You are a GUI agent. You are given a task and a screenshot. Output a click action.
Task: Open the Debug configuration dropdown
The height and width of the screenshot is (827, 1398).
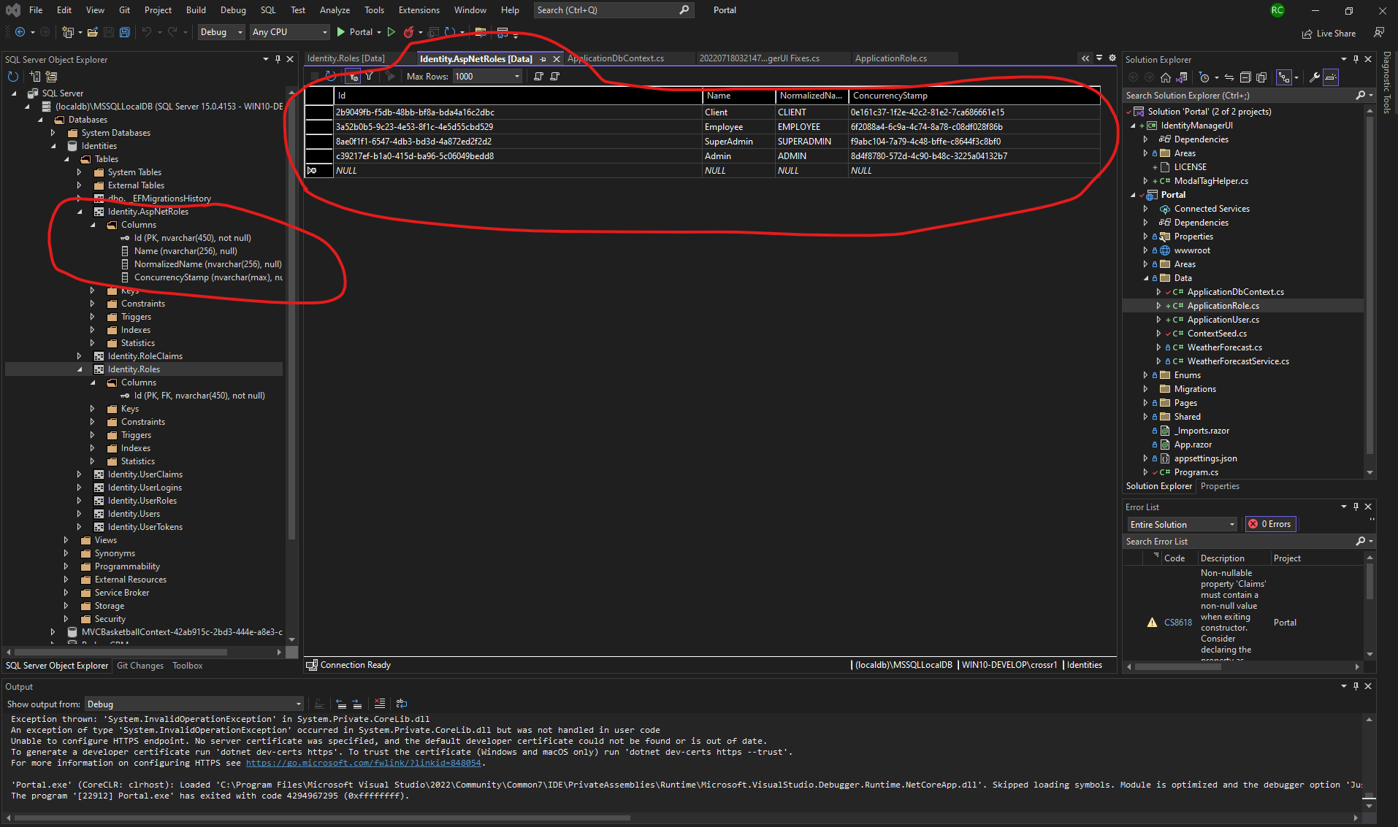(221, 32)
